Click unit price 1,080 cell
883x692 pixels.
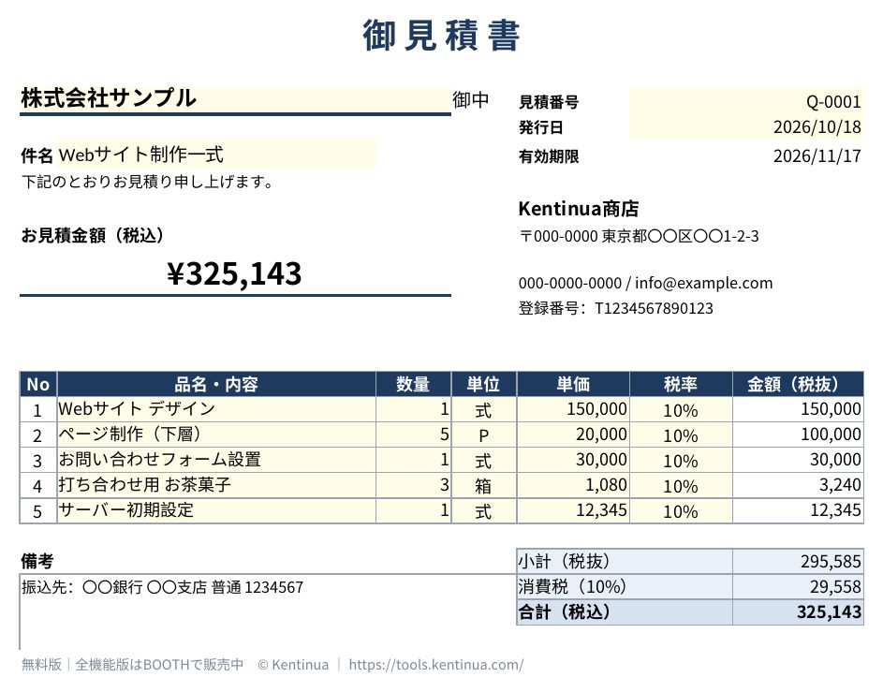click(x=573, y=485)
